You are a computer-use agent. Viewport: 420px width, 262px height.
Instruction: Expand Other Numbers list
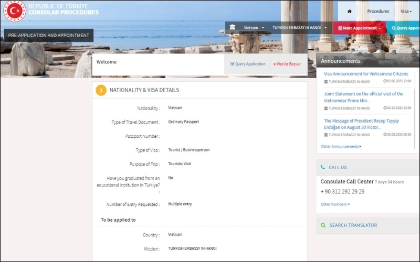tap(335, 204)
